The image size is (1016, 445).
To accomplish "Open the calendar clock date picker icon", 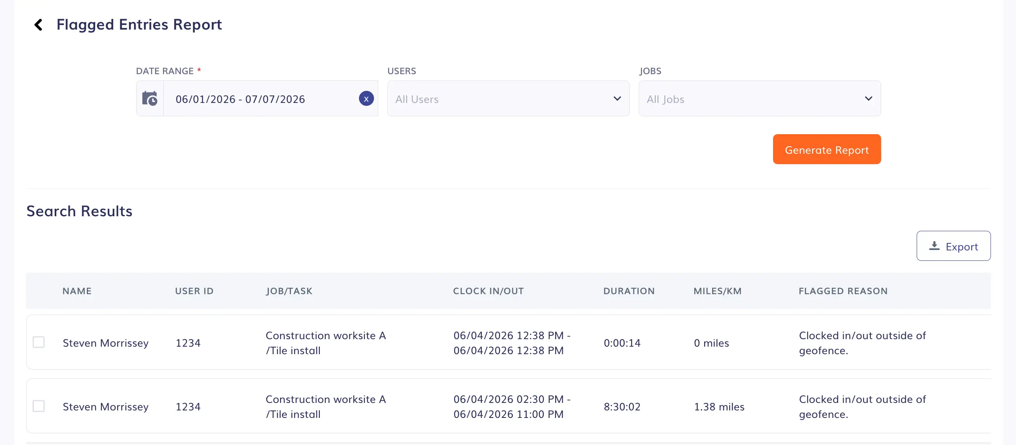I will tap(150, 99).
